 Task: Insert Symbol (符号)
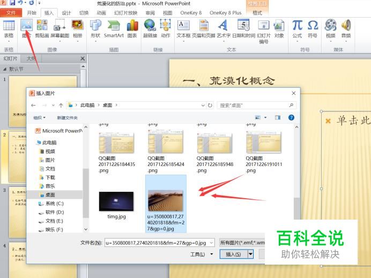tap(313, 29)
